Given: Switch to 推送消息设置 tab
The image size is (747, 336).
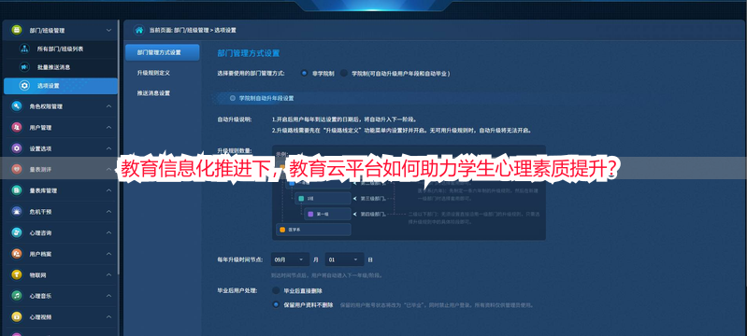Looking at the screenshot, I should (153, 92).
